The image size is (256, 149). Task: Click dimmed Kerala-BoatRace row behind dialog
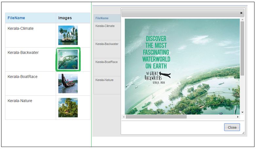(x=107, y=67)
